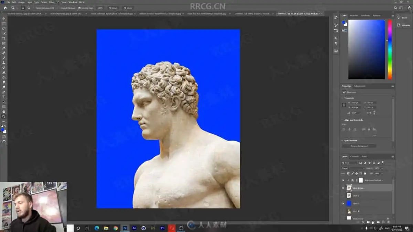Open the Image menu
Screen dimensions: 413x232
coord(22,2)
